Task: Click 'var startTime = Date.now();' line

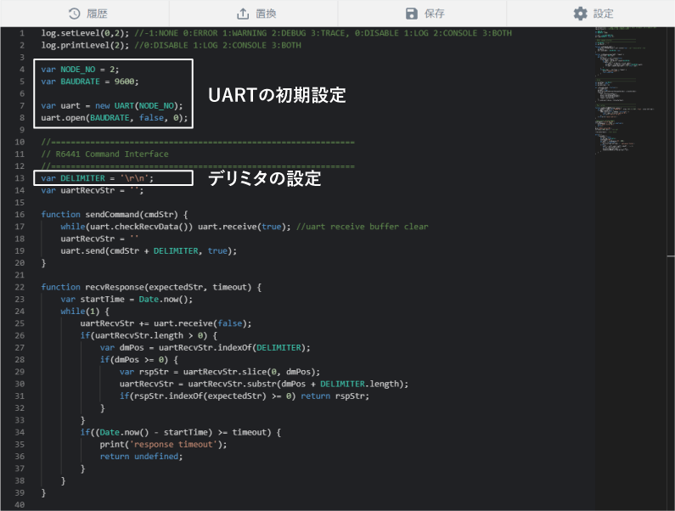Action: pyautogui.click(x=127, y=299)
